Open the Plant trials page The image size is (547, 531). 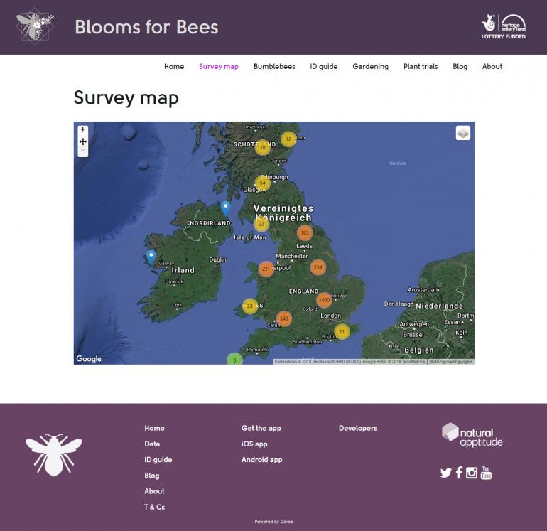point(421,67)
